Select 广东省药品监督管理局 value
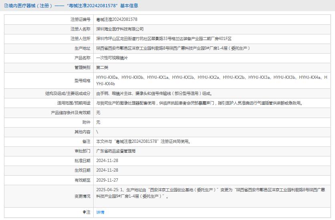Viewport: 335px width, 220px height. 116,151
